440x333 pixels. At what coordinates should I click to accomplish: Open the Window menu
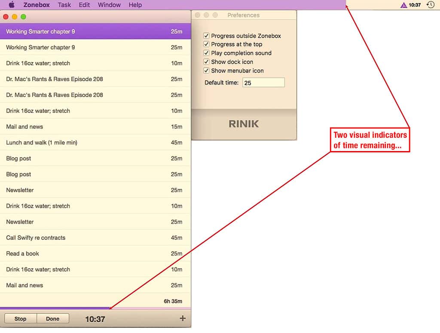coord(109,5)
